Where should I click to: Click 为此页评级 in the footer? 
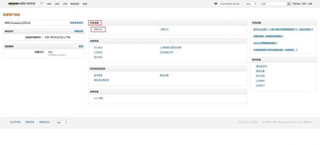[x=15, y=122]
